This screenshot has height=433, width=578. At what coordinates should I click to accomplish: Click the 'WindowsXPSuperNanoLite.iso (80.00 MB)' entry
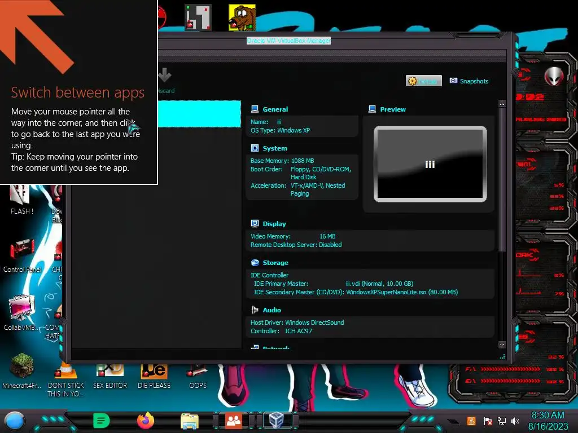tap(402, 293)
